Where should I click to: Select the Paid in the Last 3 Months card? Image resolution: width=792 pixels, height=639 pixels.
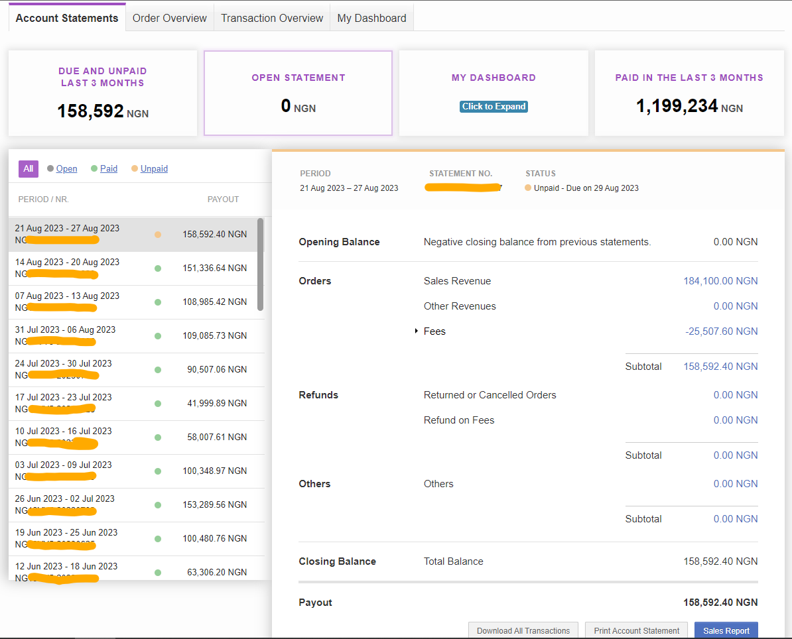[x=689, y=93]
